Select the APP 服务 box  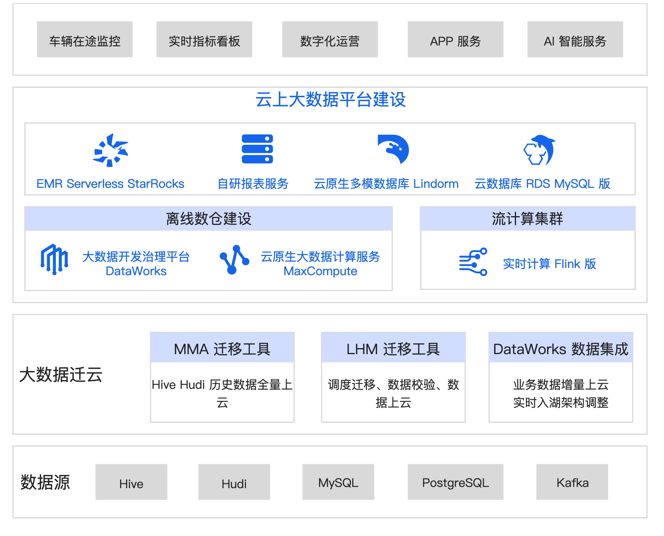point(455,39)
